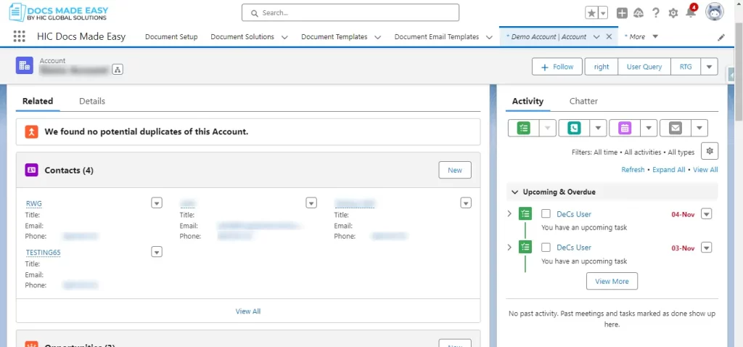The width and height of the screenshot is (743, 347).
Task: Click the New Event calendar icon
Action: pos(625,128)
